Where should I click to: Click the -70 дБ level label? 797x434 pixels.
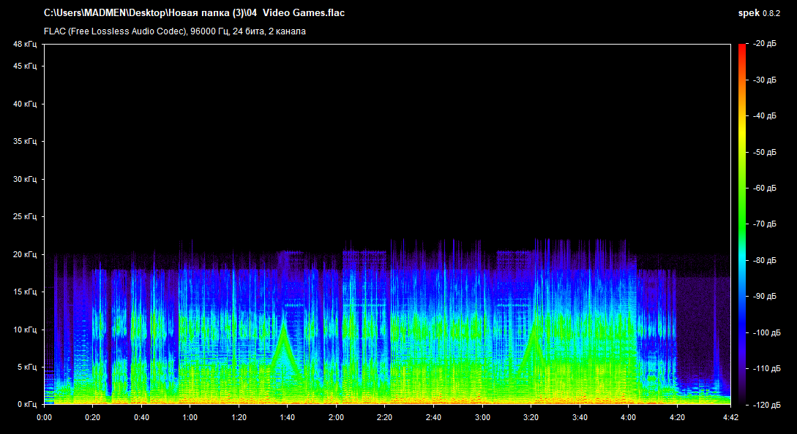[x=765, y=224]
